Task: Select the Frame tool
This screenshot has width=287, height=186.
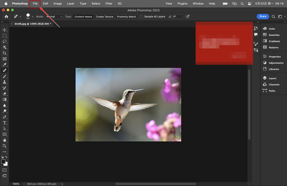Action: [x=4, y=59]
